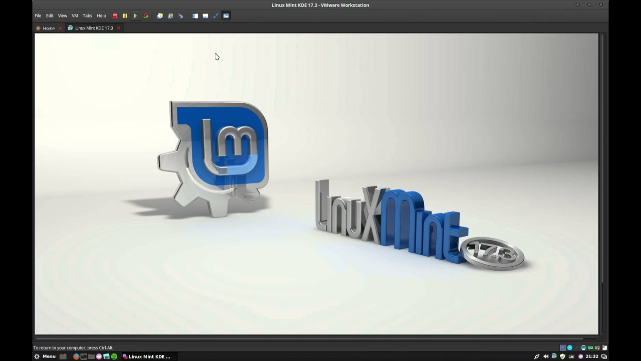
Task: Click the screenshot tool launcher icon
Action: coord(106,356)
